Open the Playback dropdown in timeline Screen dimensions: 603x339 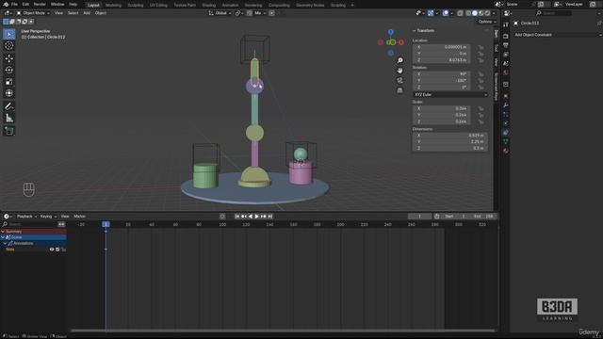[26, 217]
